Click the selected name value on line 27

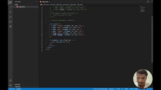(60, 35)
